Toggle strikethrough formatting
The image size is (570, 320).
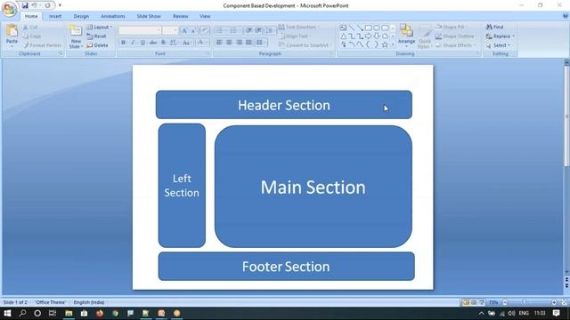click(153, 43)
